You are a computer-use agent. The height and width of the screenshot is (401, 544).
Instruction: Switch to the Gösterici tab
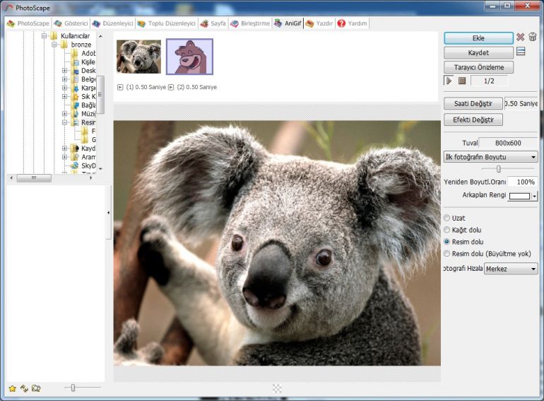tap(71, 23)
